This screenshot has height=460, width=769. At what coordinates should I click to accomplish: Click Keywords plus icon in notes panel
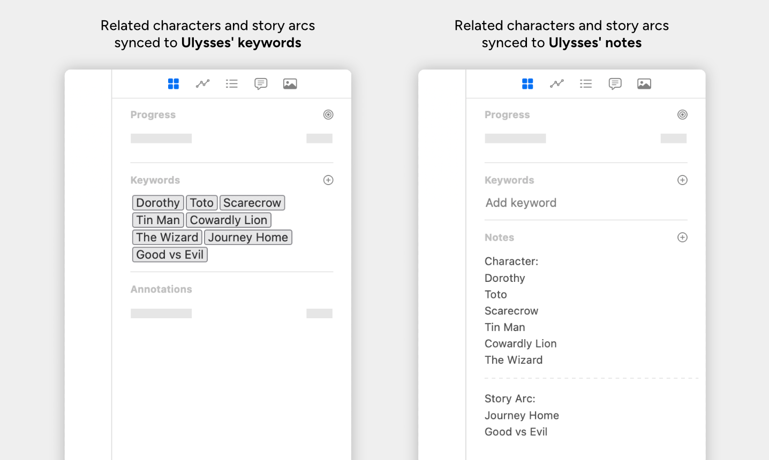(x=682, y=180)
